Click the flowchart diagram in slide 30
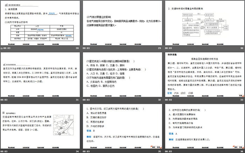The width and height of the screenshot is (245, 153). 205,25
